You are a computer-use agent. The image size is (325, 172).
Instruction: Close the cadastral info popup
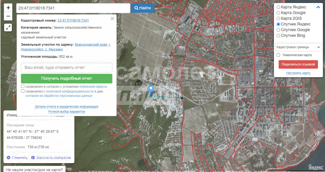[112, 18]
